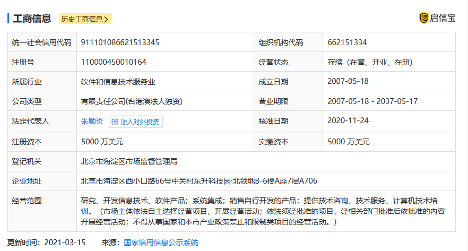Click the company address starting 北京市海淀区西小口路66号

click(x=199, y=181)
